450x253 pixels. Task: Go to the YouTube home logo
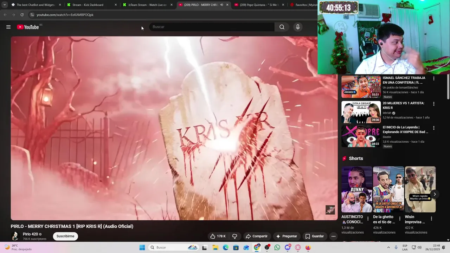pyautogui.click(x=28, y=27)
